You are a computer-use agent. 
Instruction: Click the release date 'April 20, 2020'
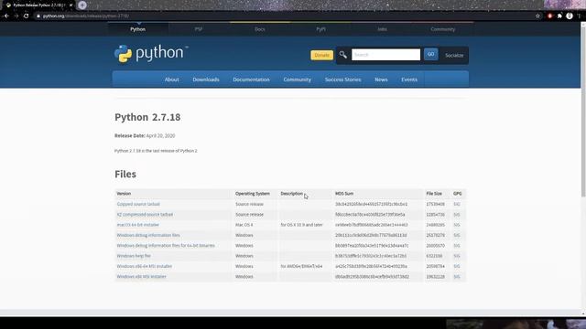pos(161,136)
